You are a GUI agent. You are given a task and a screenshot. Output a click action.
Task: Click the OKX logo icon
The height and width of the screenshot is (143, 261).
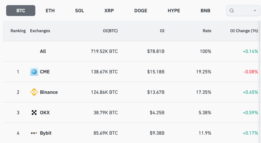(34, 112)
